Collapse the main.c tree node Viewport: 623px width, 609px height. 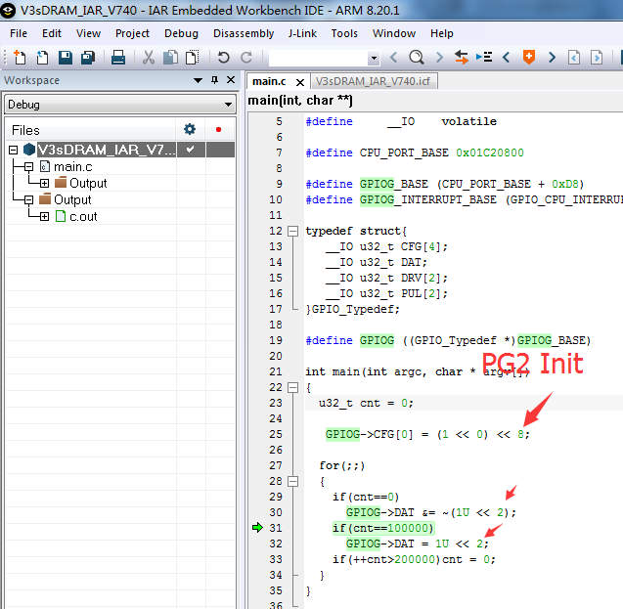click(x=28, y=167)
